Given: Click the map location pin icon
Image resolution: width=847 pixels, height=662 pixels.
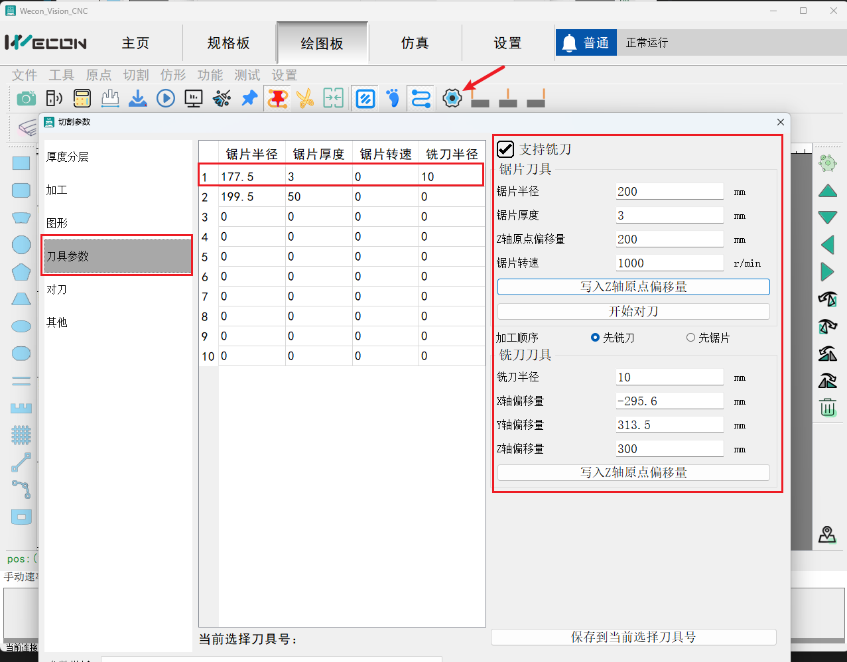Looking at the screenshot, I should pyautogui.click(x=827, y=535).
